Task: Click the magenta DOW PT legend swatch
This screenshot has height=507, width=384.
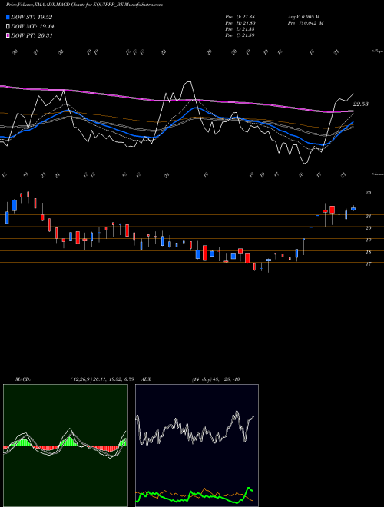Action: click(8, 35)
